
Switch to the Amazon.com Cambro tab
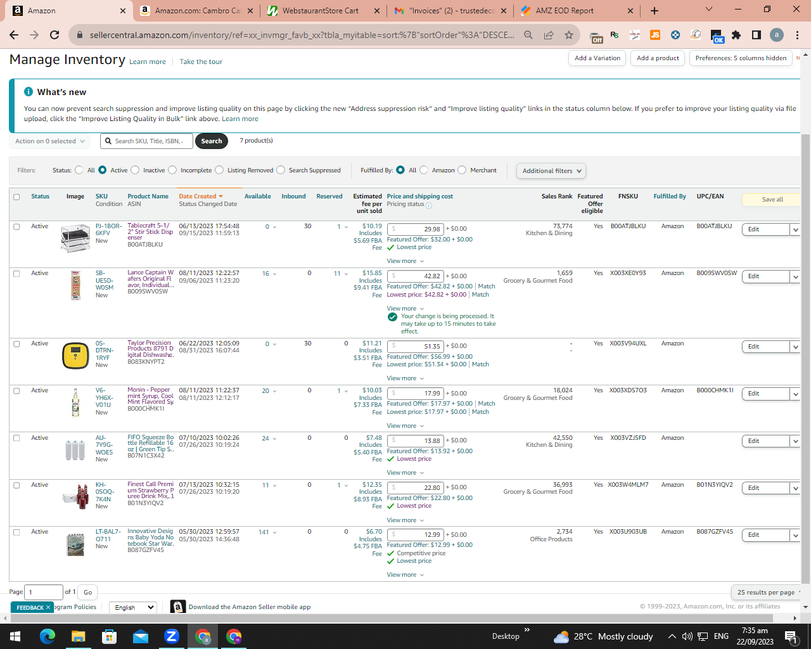[198, 11]
